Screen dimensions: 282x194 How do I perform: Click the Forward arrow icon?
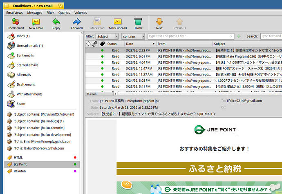[77, 22]
